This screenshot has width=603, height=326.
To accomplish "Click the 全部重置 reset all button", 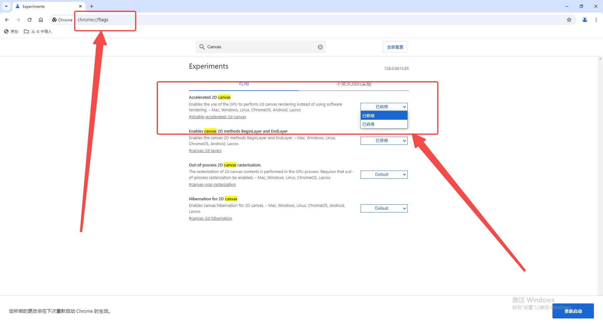I will coord(395,47).
